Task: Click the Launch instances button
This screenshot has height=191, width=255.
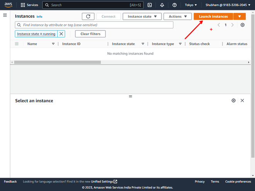Action: click(213, 17)
